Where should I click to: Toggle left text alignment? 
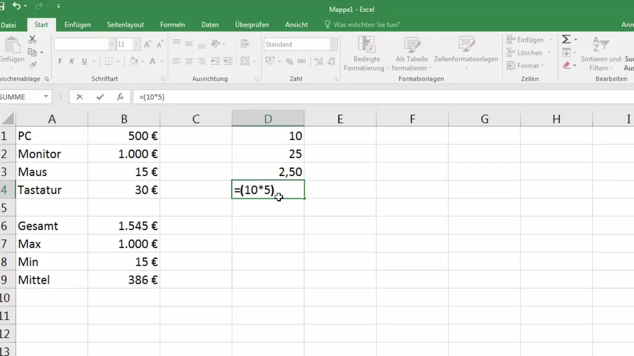[x=176, y=61]
